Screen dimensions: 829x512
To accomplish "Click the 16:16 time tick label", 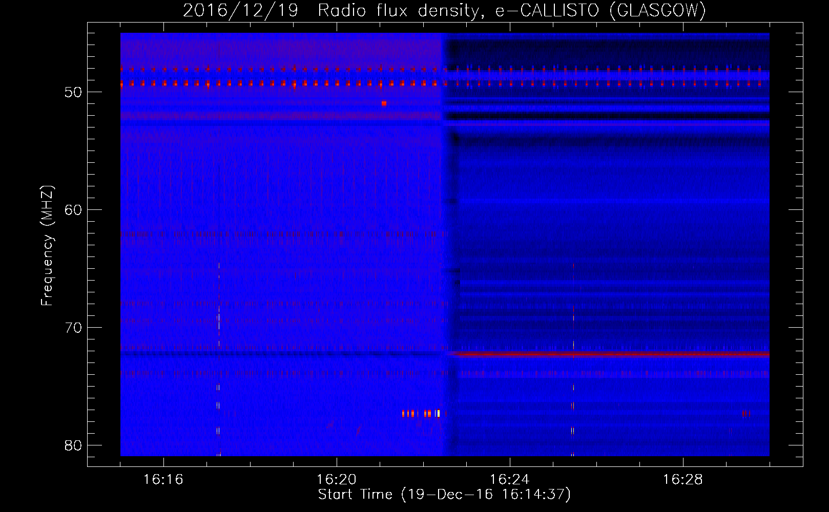I will click(x=163, y=480).
